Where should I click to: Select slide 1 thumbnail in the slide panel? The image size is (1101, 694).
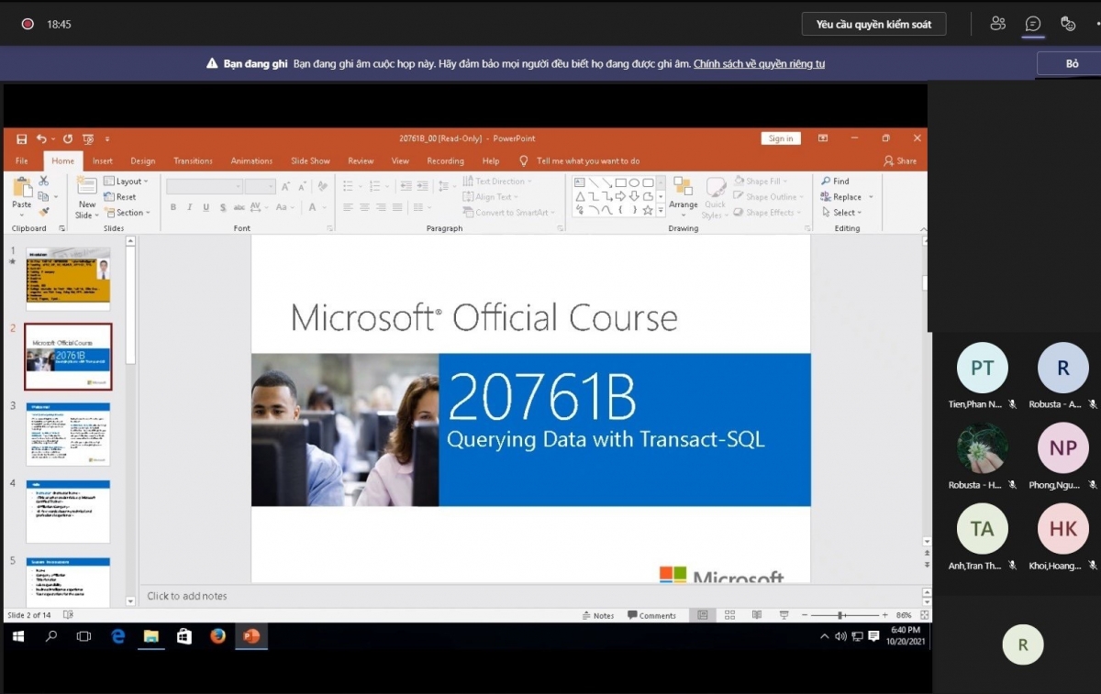68,279
